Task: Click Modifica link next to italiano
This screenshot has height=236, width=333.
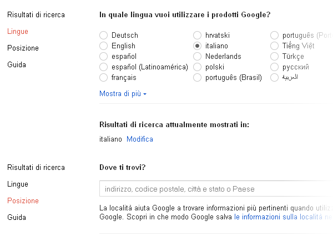Action: pyautogui.click(x=139, y=139)
